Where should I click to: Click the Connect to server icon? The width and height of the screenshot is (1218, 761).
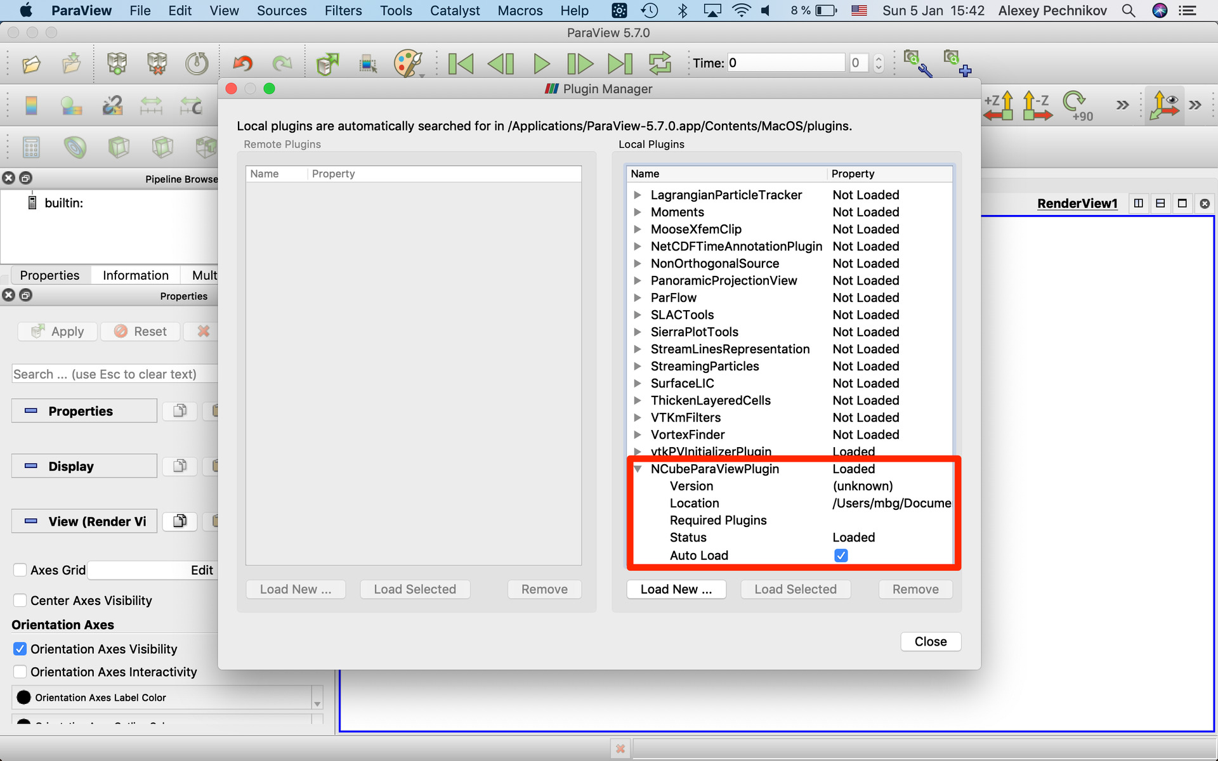(x=117, y=63)
